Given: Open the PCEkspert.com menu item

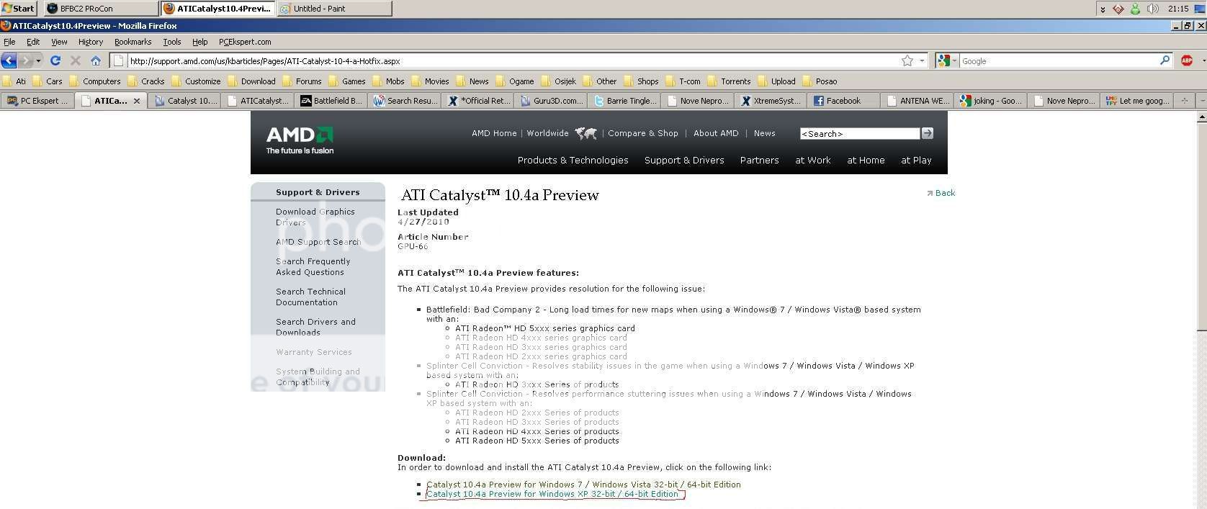Looking at the screenshot, I should point(245,42).
